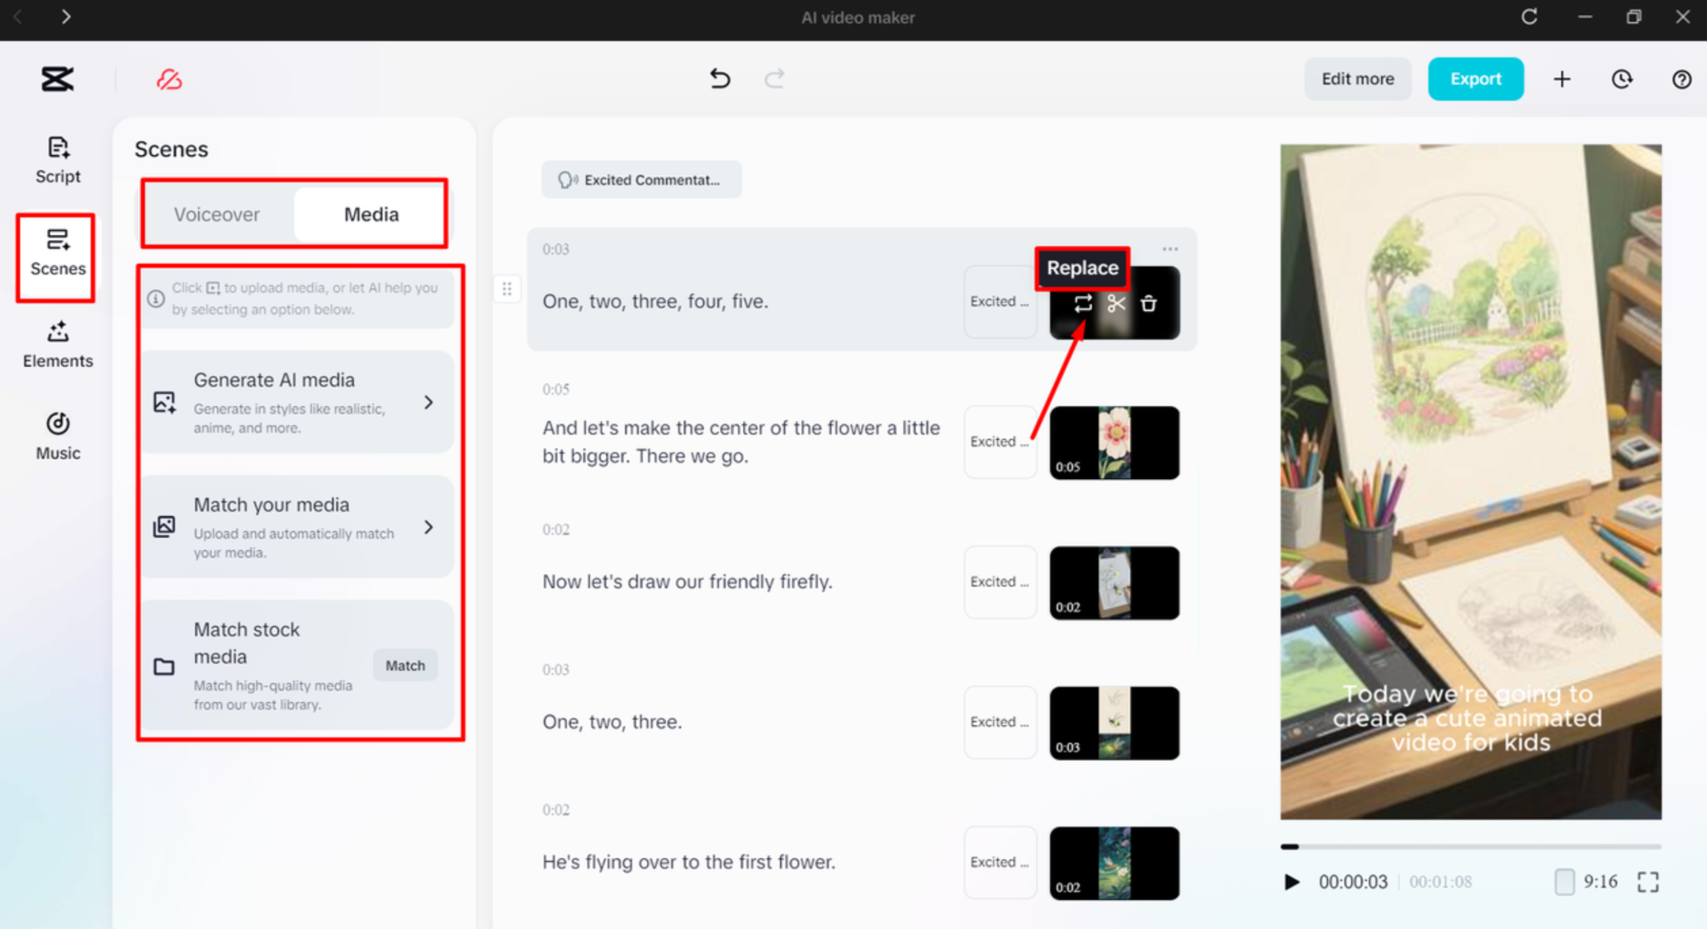Click the help question mark icon

click(1681, 79)
